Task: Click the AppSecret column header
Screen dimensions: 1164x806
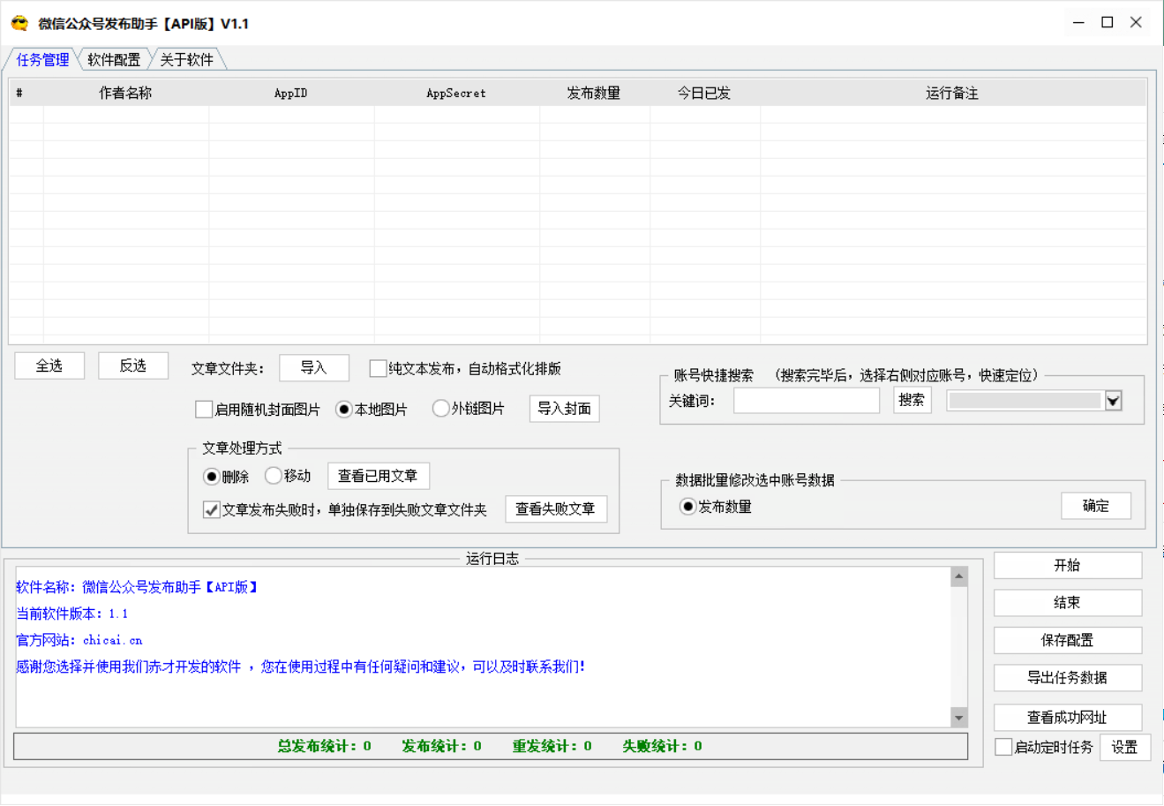Action: (x=456, y=93)
